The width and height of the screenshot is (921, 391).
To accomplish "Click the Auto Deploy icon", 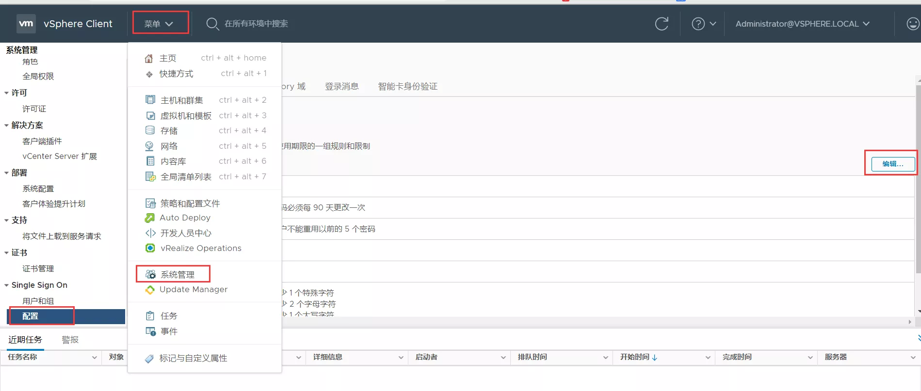I will tap(150, 218).
